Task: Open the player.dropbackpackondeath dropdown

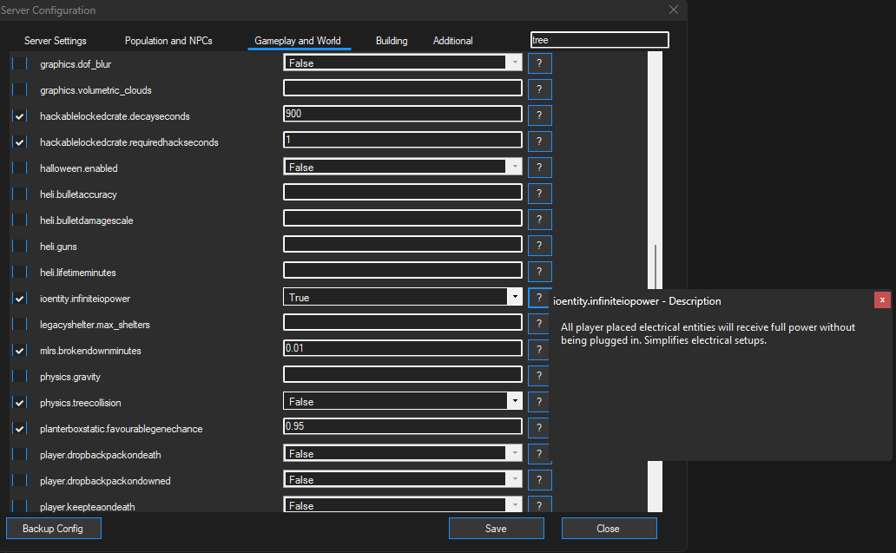Action: (516, 453)
